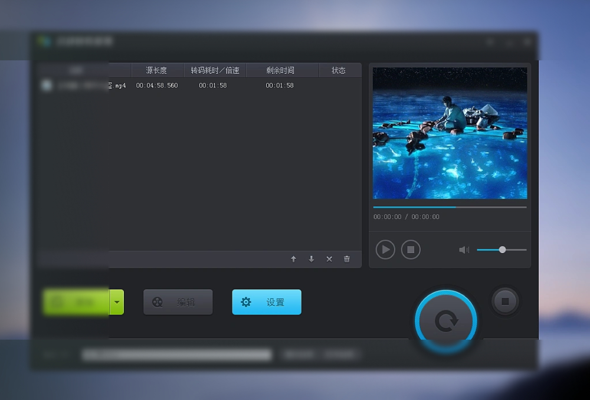Click the gear icon on 设置 button

pyautogui.click(x=245, y=302)
